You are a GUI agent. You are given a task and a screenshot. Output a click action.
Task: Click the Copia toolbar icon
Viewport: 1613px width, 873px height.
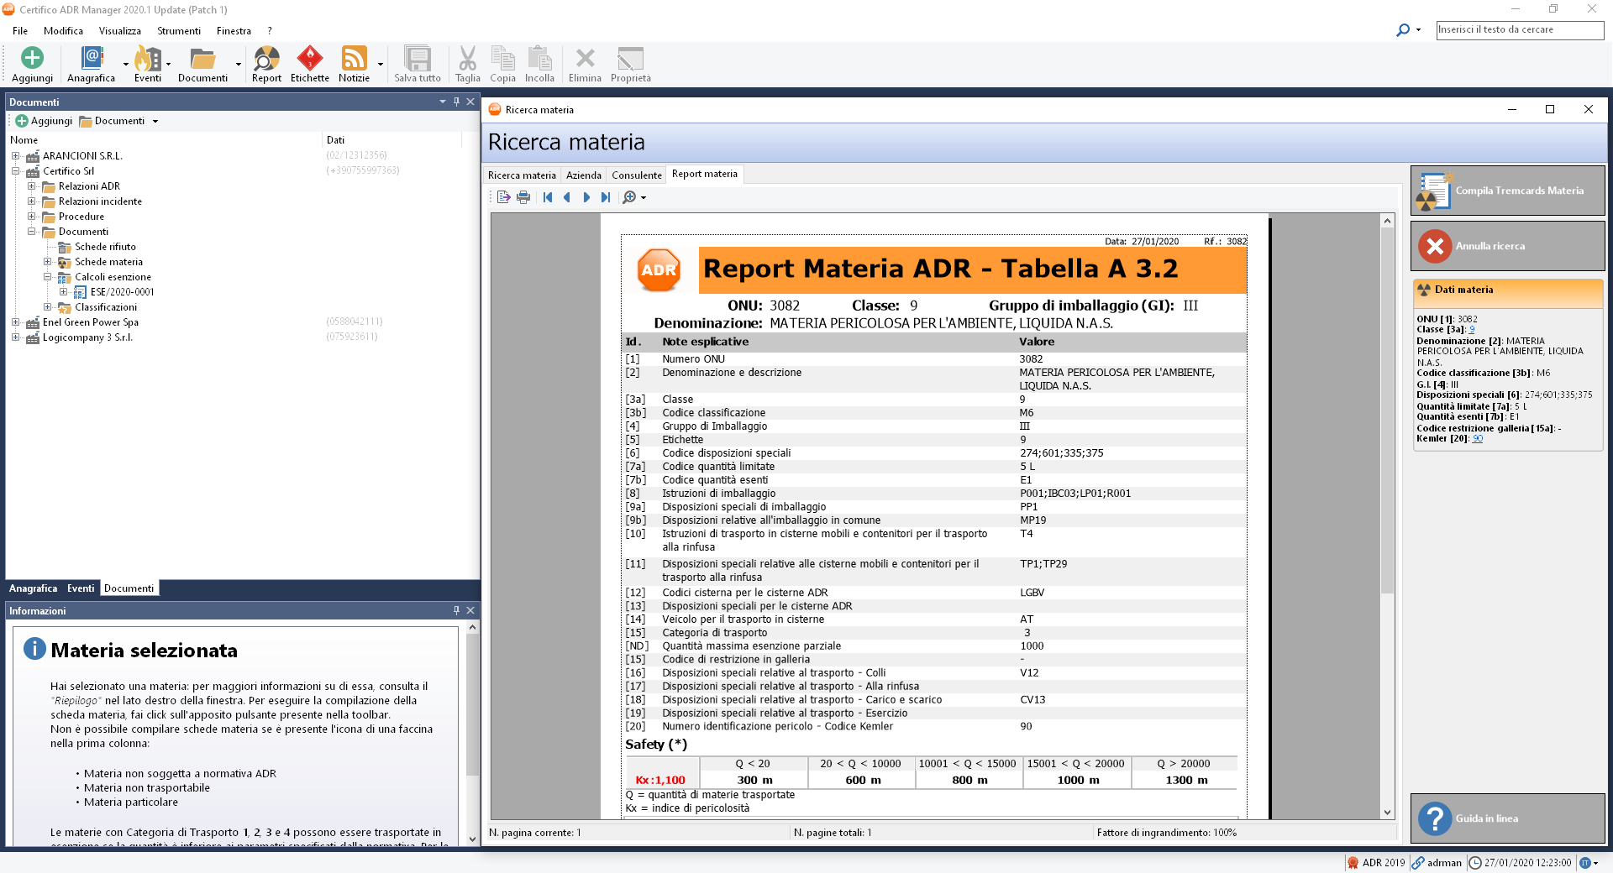point(502,64)
